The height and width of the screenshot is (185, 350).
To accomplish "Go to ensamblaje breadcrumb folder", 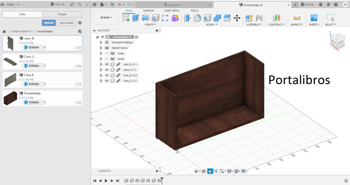I will (x=45, y=31).
